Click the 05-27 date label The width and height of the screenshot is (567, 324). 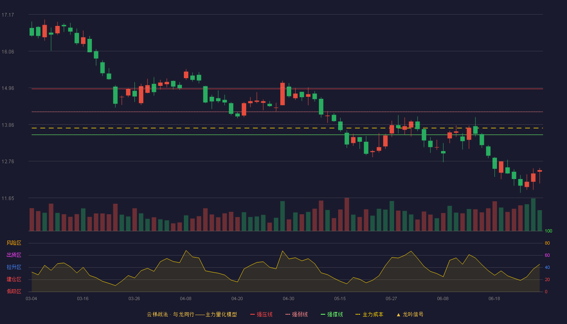391,298
